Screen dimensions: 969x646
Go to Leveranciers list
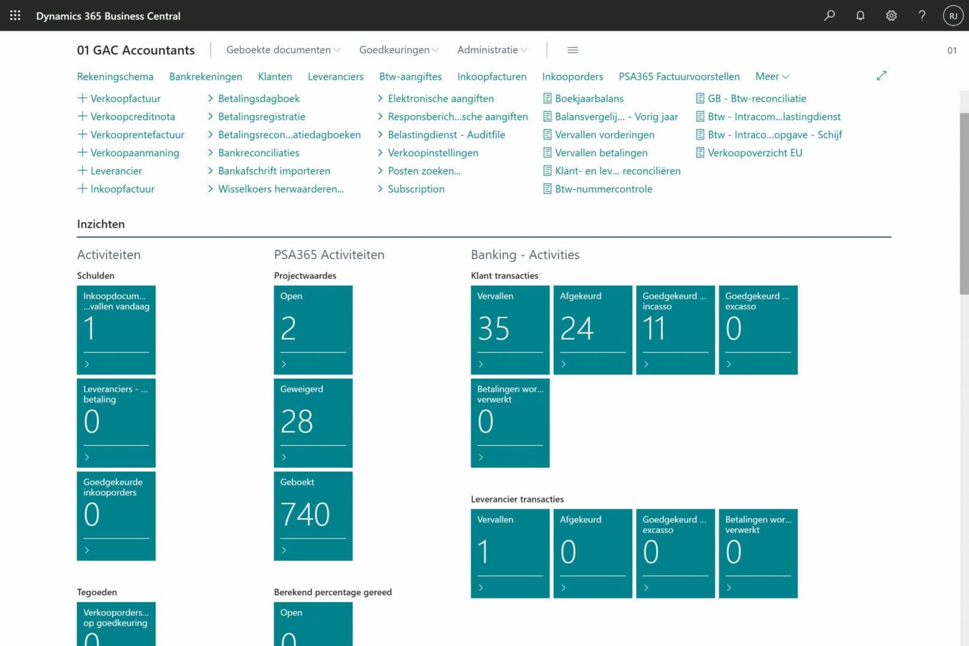click(336, 76)
